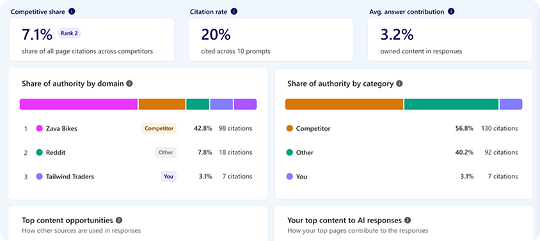Select the orange Competitor segment in the category bar
The width and height of the screenshot is (540, 241).
(x=344, y=105)
